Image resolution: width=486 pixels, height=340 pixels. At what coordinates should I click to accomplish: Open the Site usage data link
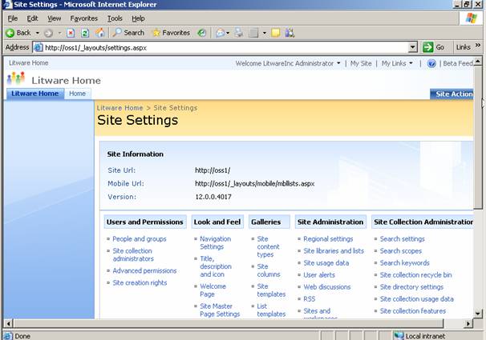[x=326, y=263]
